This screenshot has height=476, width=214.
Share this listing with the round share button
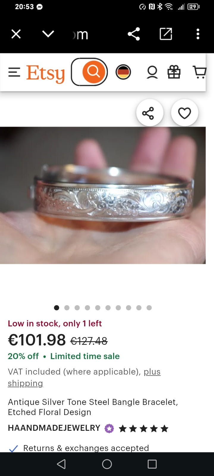click(x=150, y=113)
